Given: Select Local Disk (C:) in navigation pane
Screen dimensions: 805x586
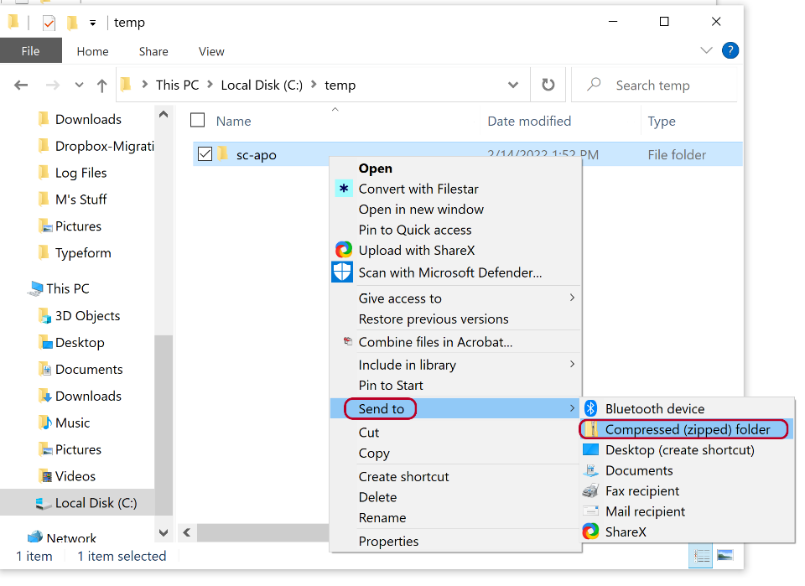Looking at the screenshot, I should [x=96, y=503].
